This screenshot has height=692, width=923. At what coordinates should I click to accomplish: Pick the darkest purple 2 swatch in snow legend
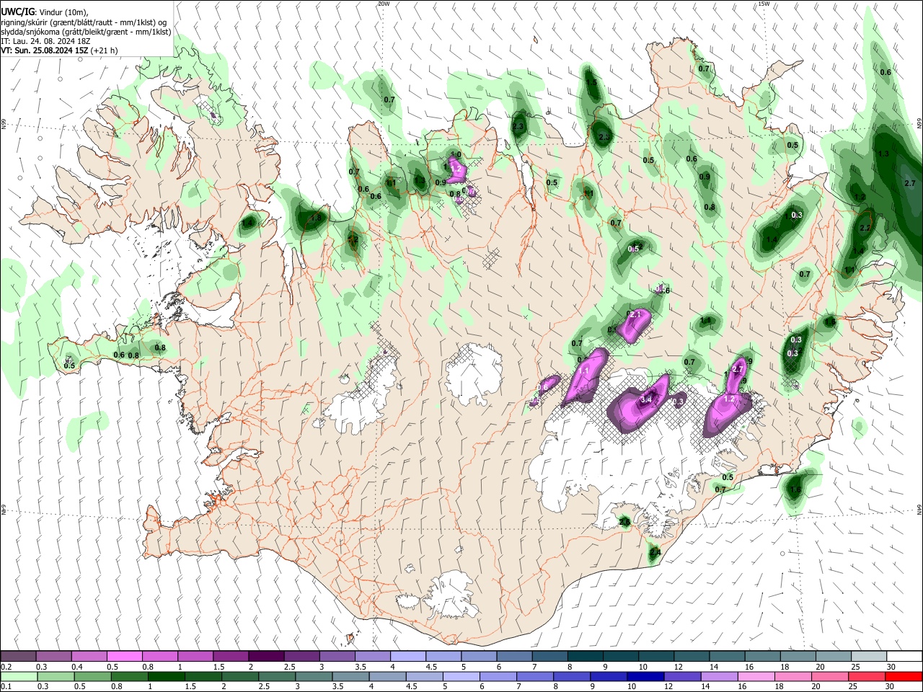pos(266,656)
